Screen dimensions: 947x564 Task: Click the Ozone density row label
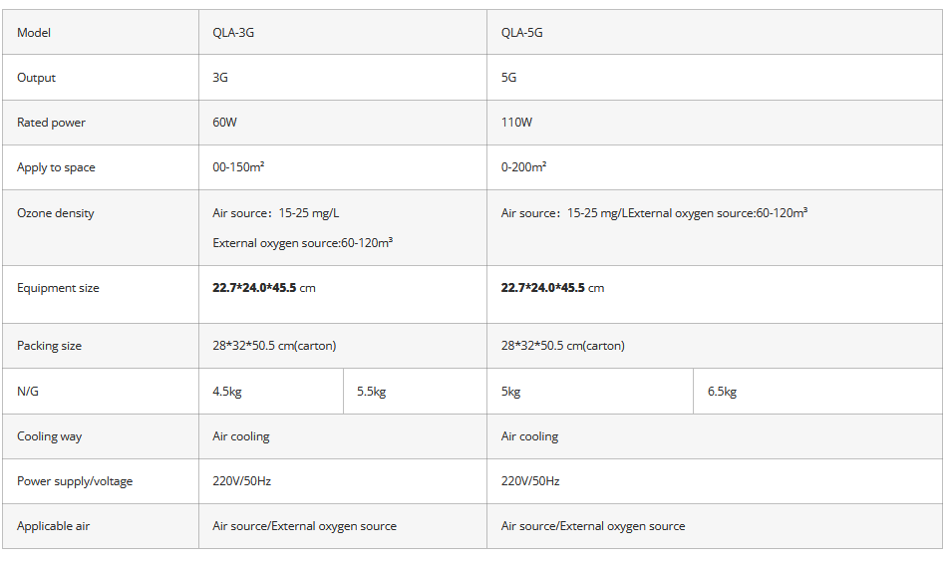56,213
